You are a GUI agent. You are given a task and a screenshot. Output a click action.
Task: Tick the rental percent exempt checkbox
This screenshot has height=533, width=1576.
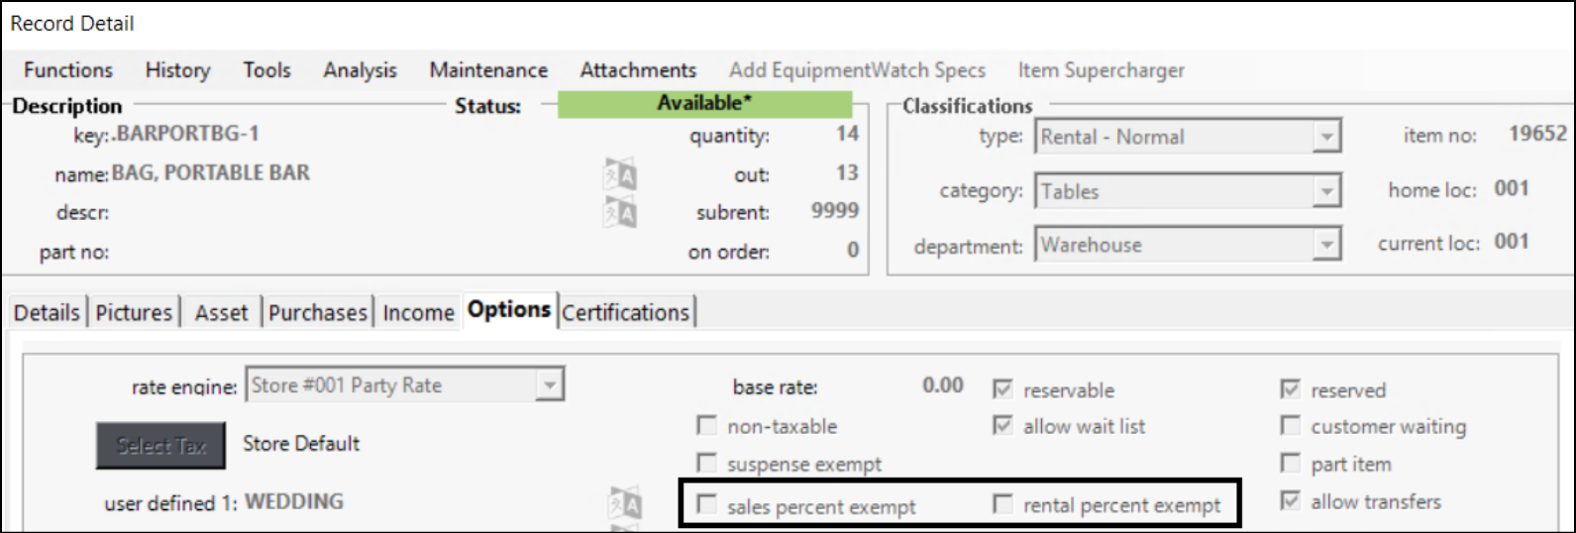point(1002,504)
